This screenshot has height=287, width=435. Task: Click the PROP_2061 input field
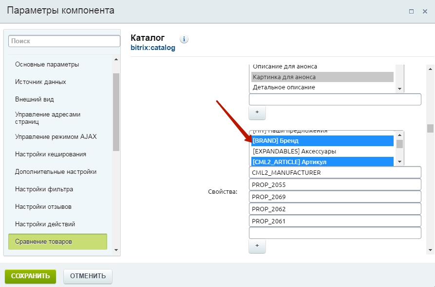click(x=335, y=221)
